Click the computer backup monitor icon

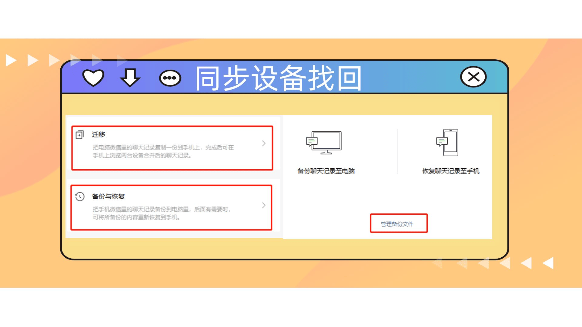click(x=324, y=143)
